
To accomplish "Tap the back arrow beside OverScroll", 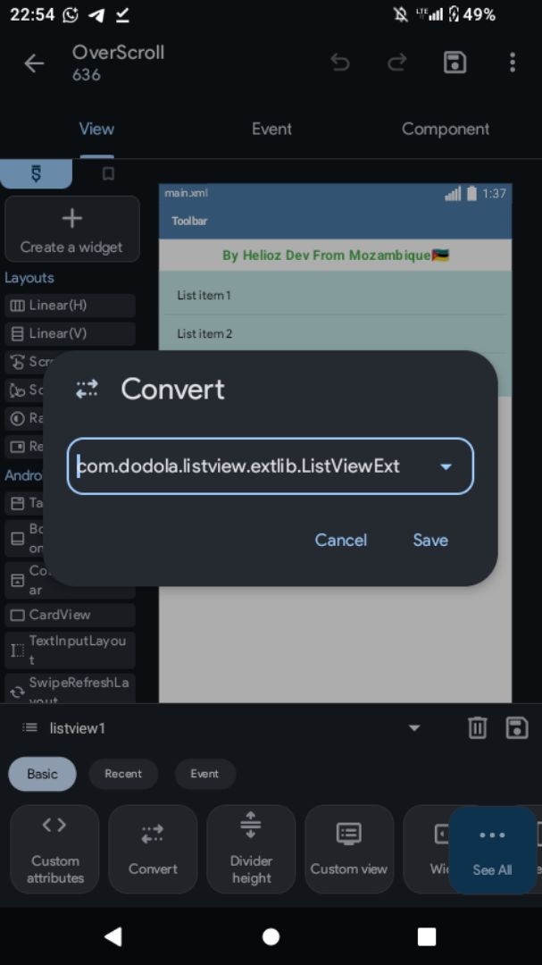I will [34, 63].
